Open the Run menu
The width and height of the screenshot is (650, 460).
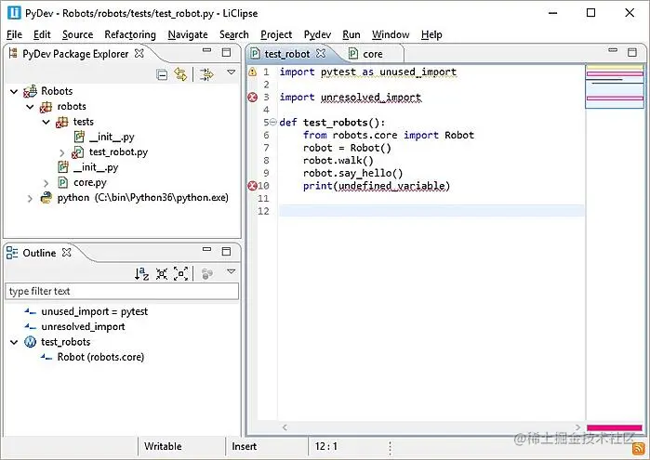point(352,34)
